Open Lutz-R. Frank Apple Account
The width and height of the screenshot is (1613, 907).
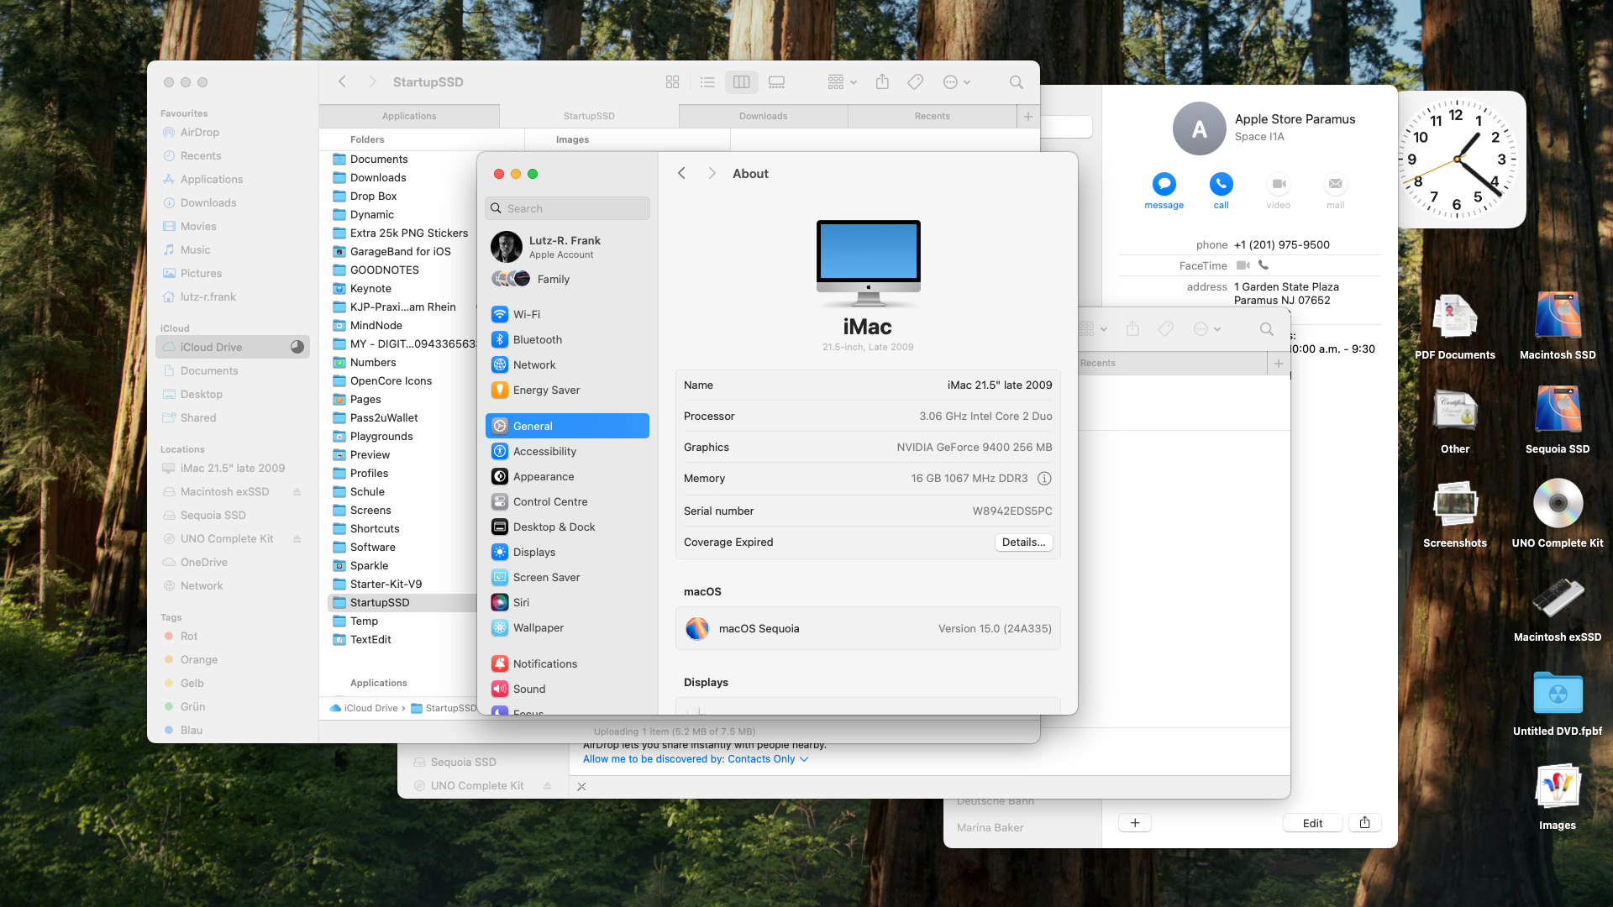pos(567,247)
